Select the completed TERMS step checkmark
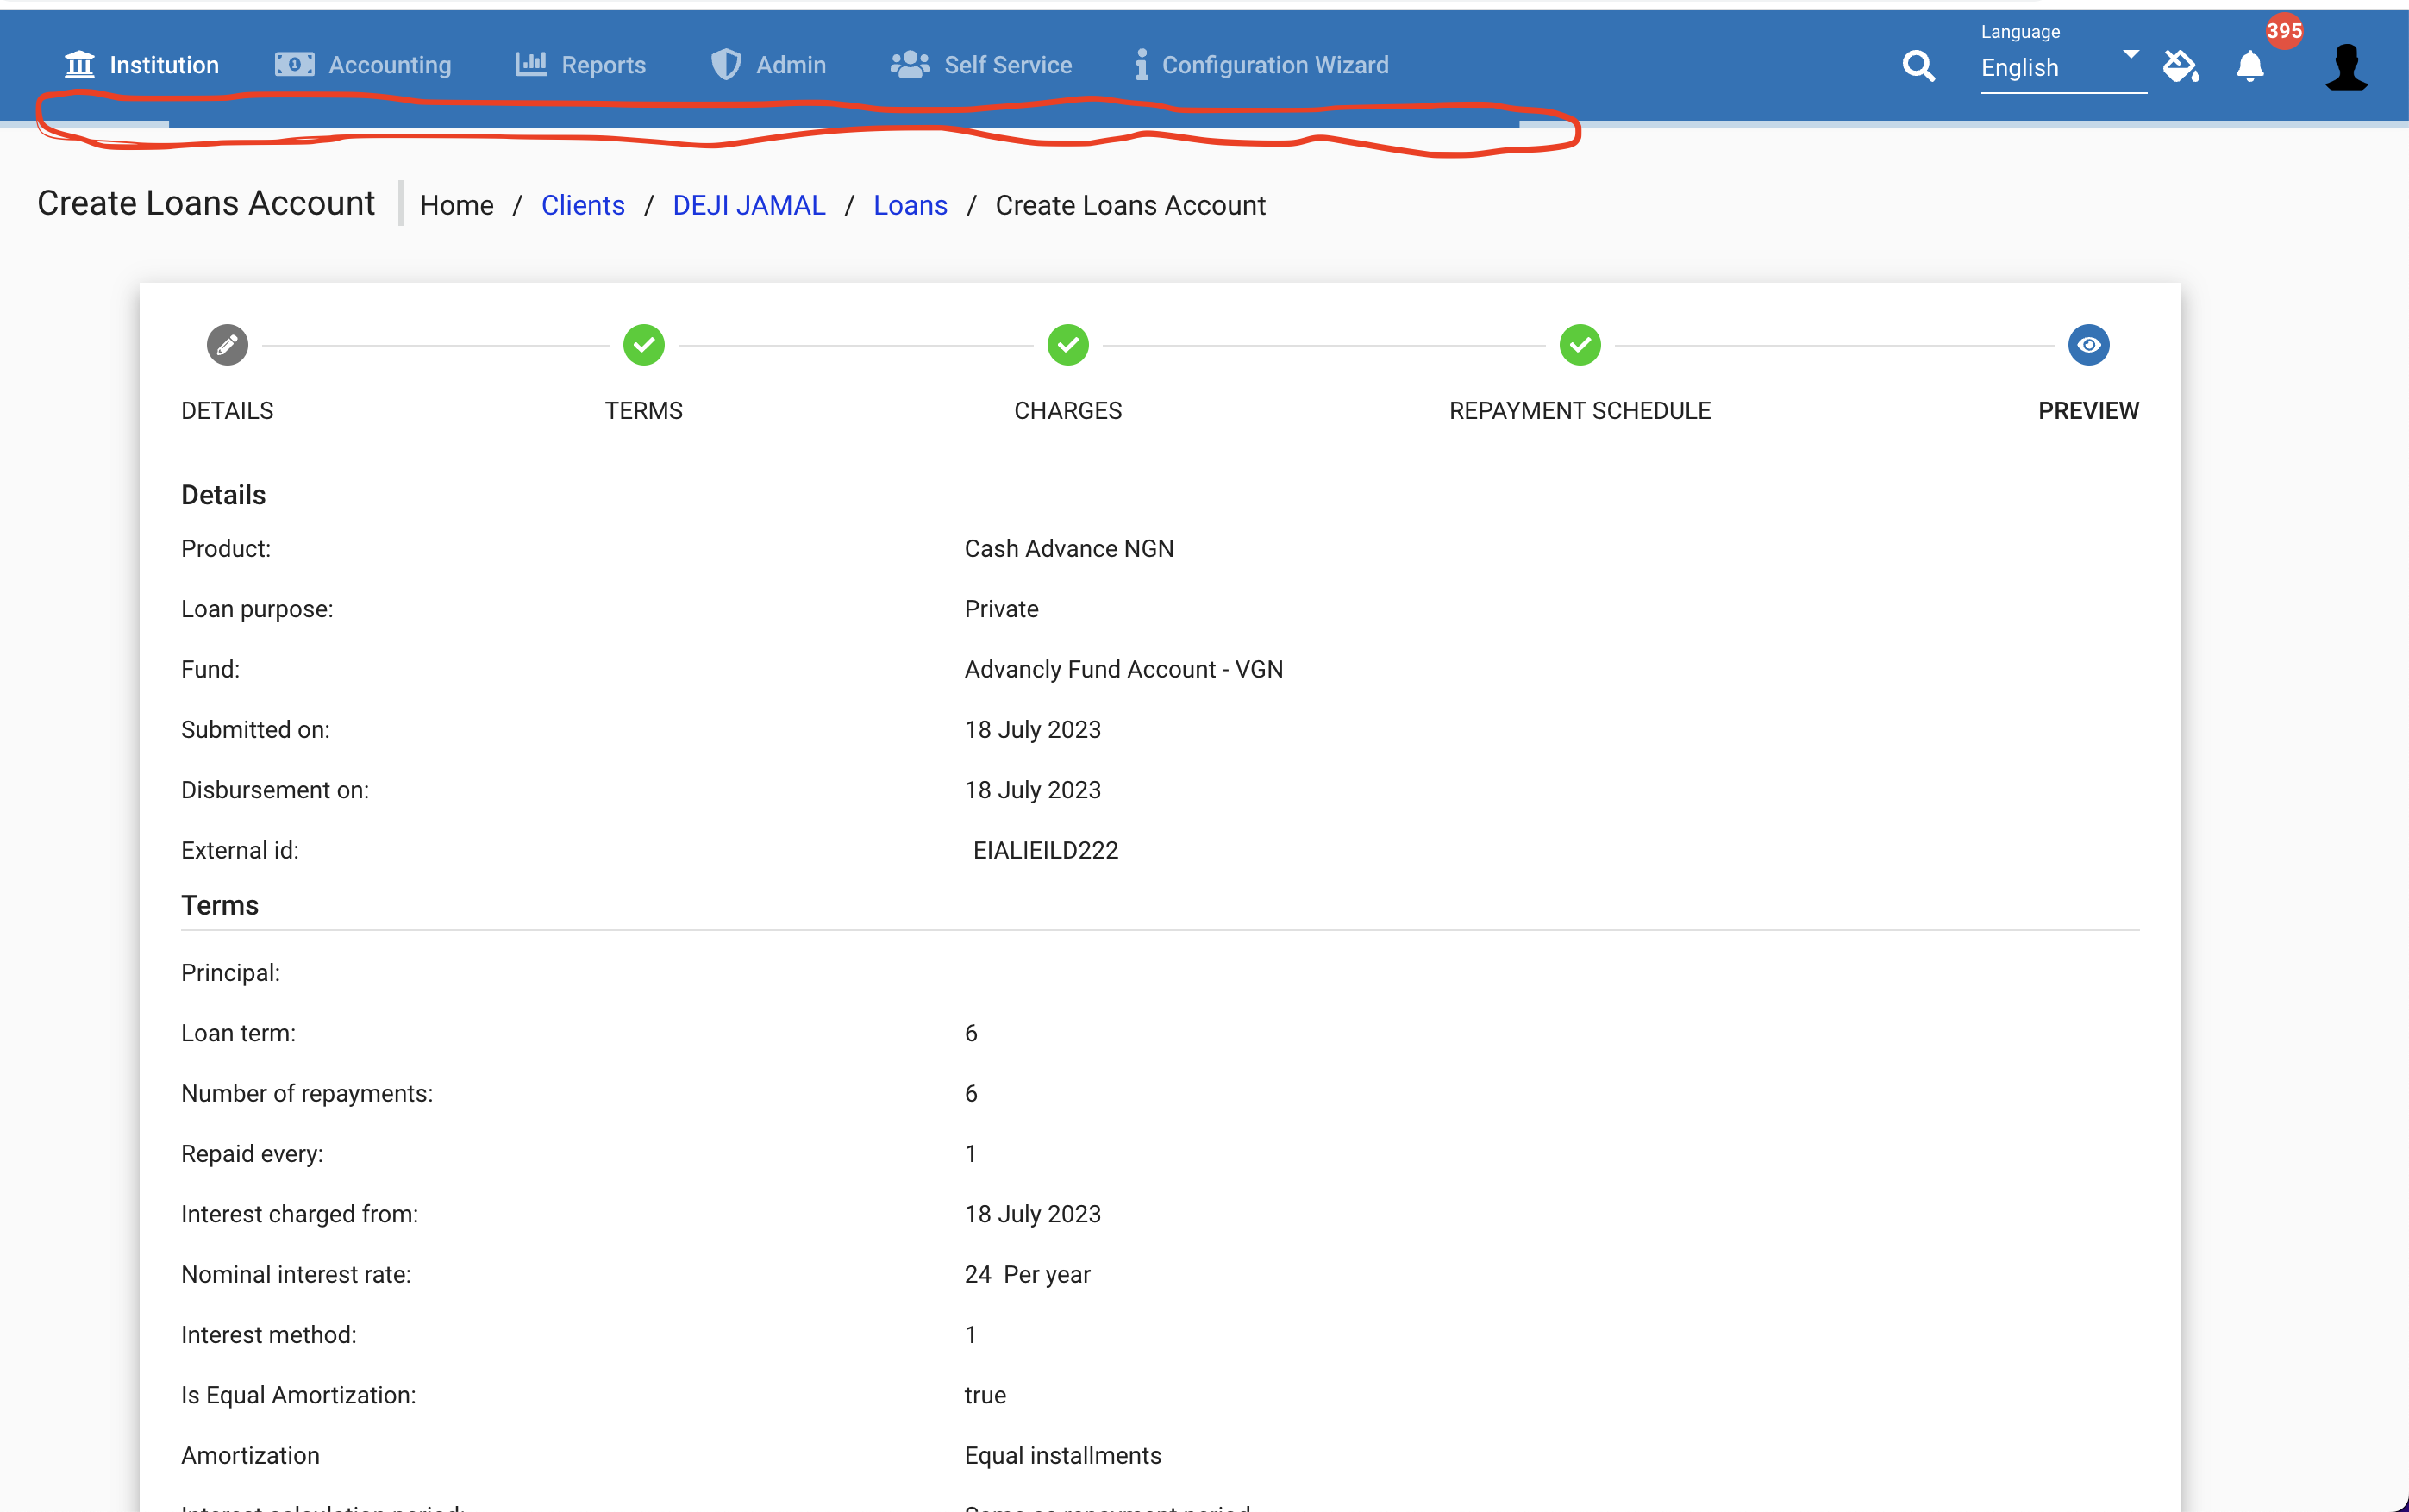The height and width of the screenshot is (1512, 2409). coord(643,344)
